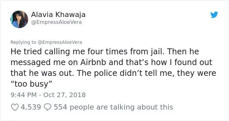This screenshot has width=229, height=121.
Task: Click the 4,539 likes count
Action: [31, 107]
